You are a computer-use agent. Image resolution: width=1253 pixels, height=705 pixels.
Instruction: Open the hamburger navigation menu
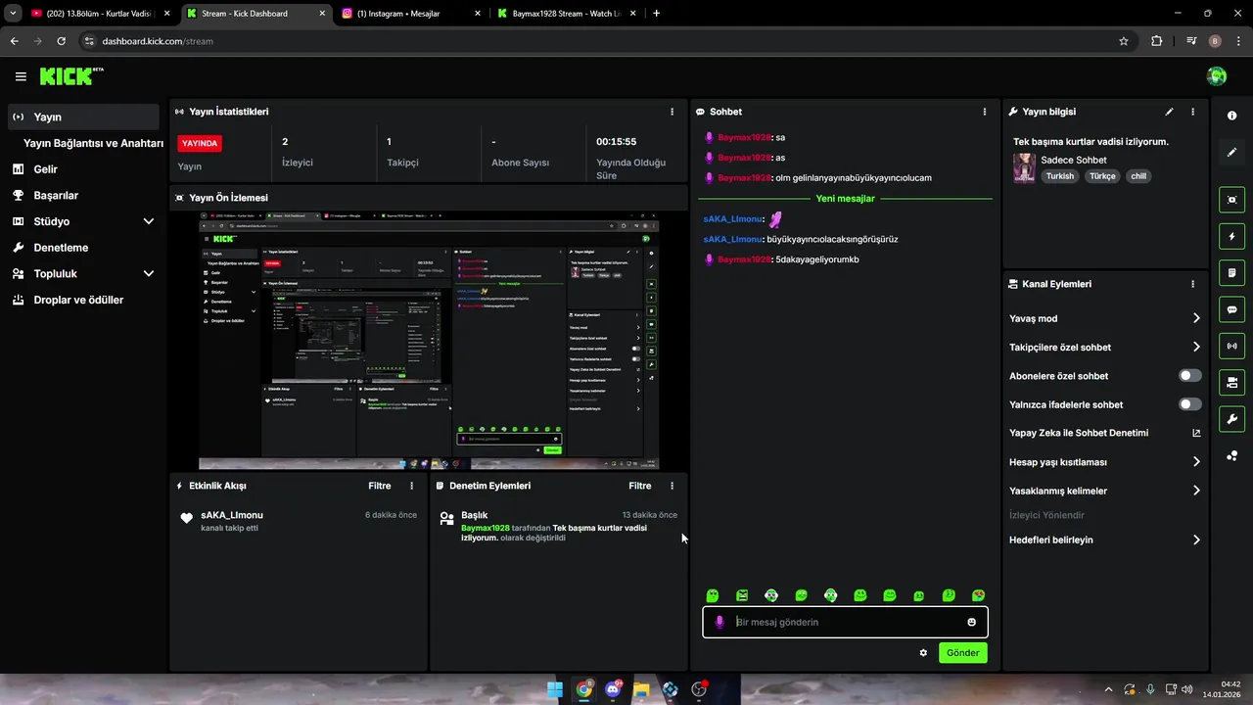(21, 76)
